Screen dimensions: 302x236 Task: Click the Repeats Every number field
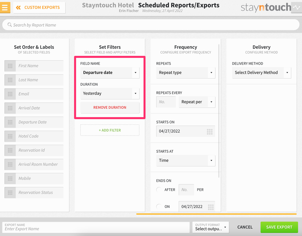(x=166, y=102)
